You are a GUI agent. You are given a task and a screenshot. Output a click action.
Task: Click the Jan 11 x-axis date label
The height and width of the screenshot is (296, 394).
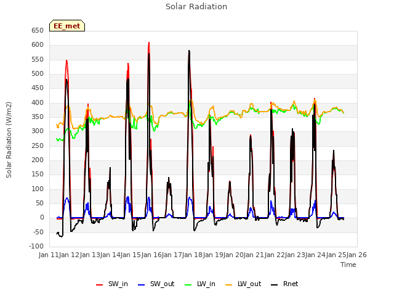49,255
